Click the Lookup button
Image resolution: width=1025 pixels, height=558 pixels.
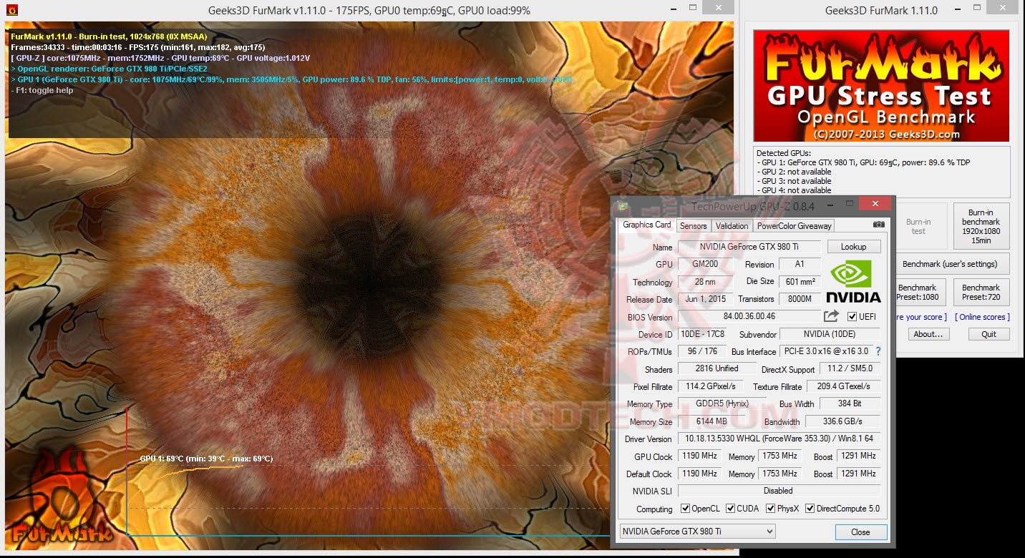coord(853,246)
